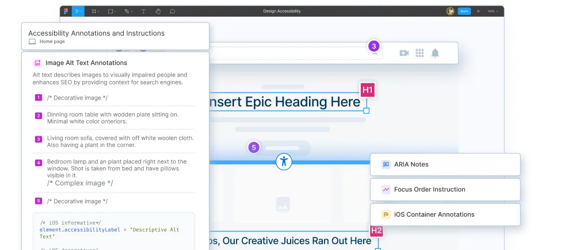Open the ARIA Notes card
564x250 pixels.
pyautogui.click(x=445, y=164)
